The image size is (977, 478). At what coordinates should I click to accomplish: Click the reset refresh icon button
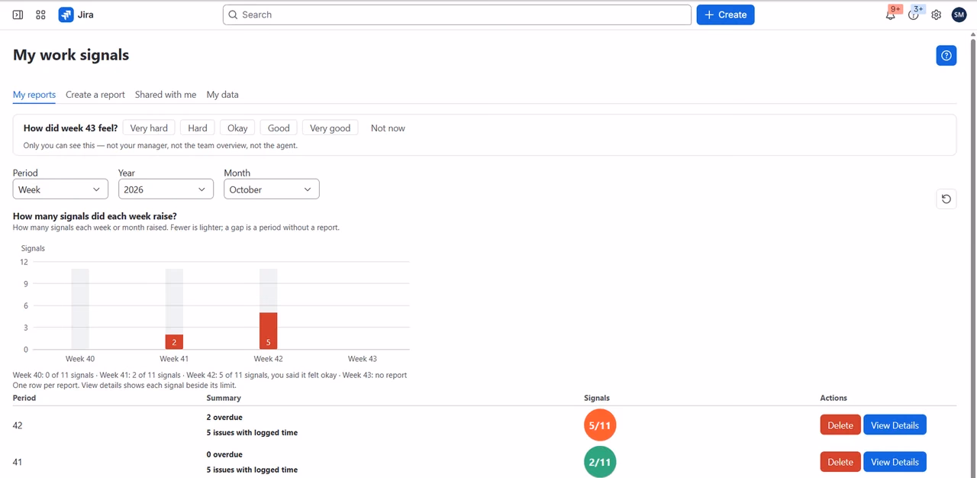click(x=946, y=199)
